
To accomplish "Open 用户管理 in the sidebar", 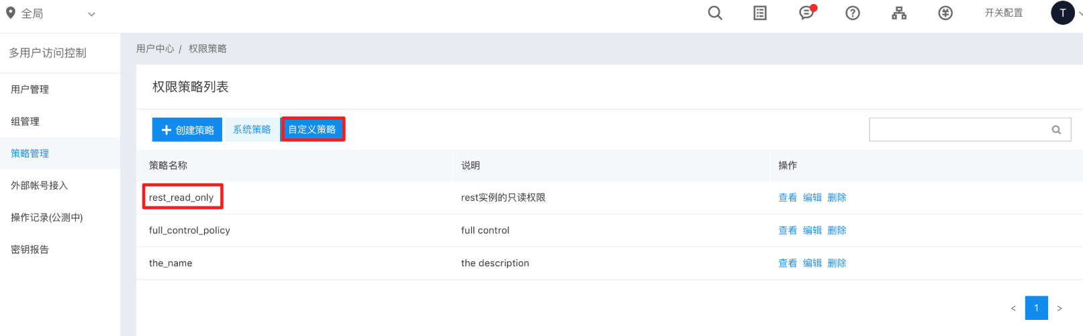I will [30, 89].
